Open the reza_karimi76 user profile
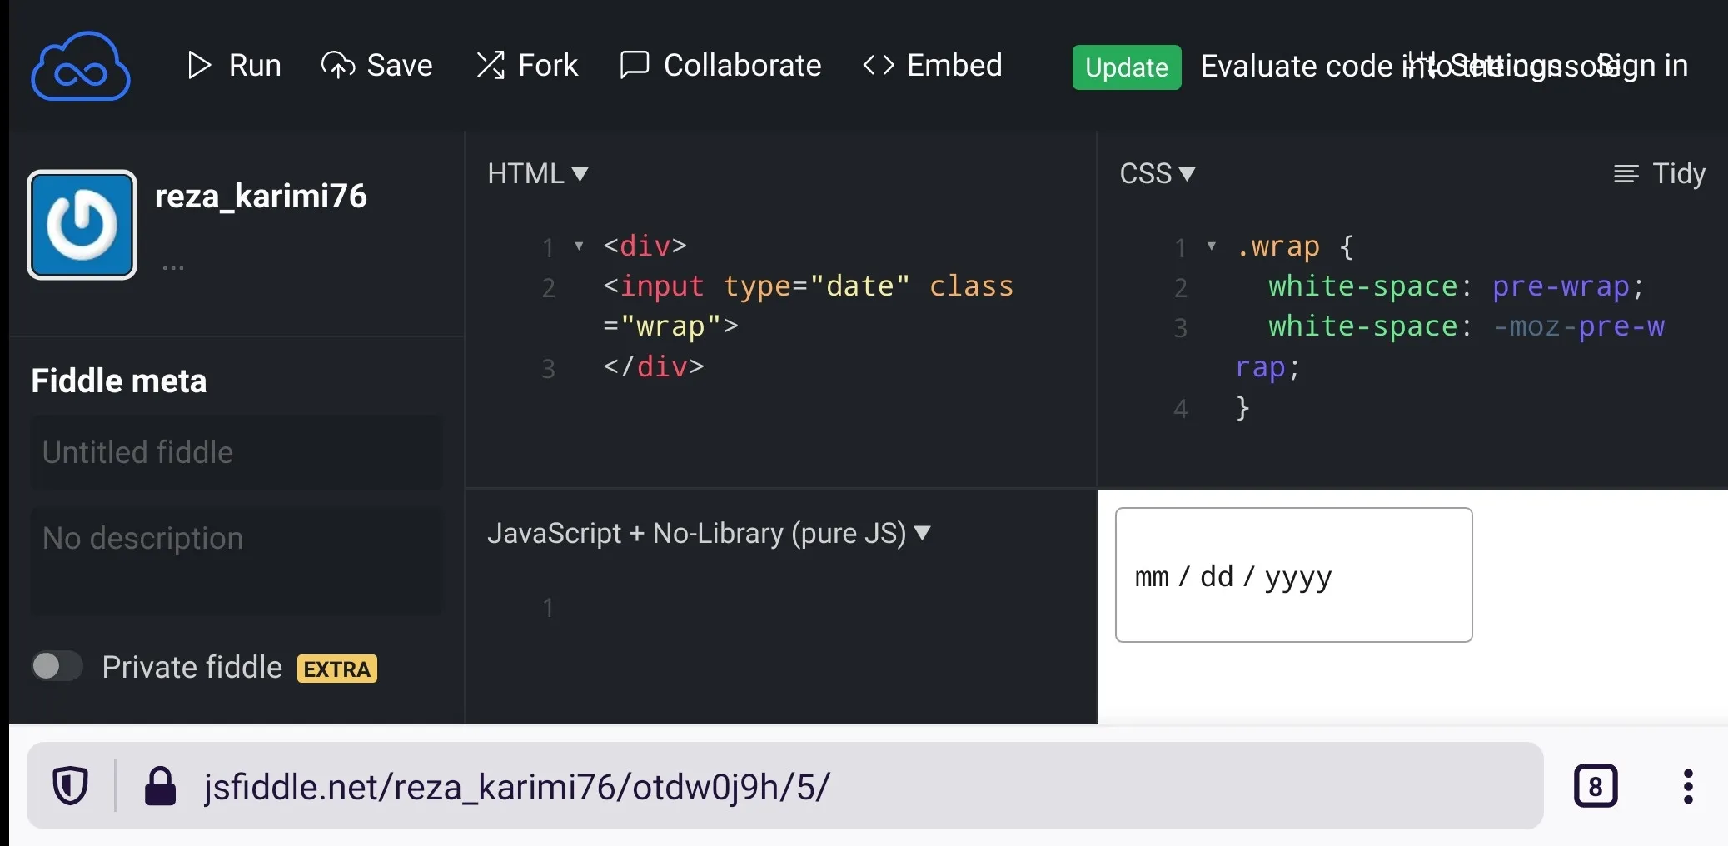 [x=261, y=196]
